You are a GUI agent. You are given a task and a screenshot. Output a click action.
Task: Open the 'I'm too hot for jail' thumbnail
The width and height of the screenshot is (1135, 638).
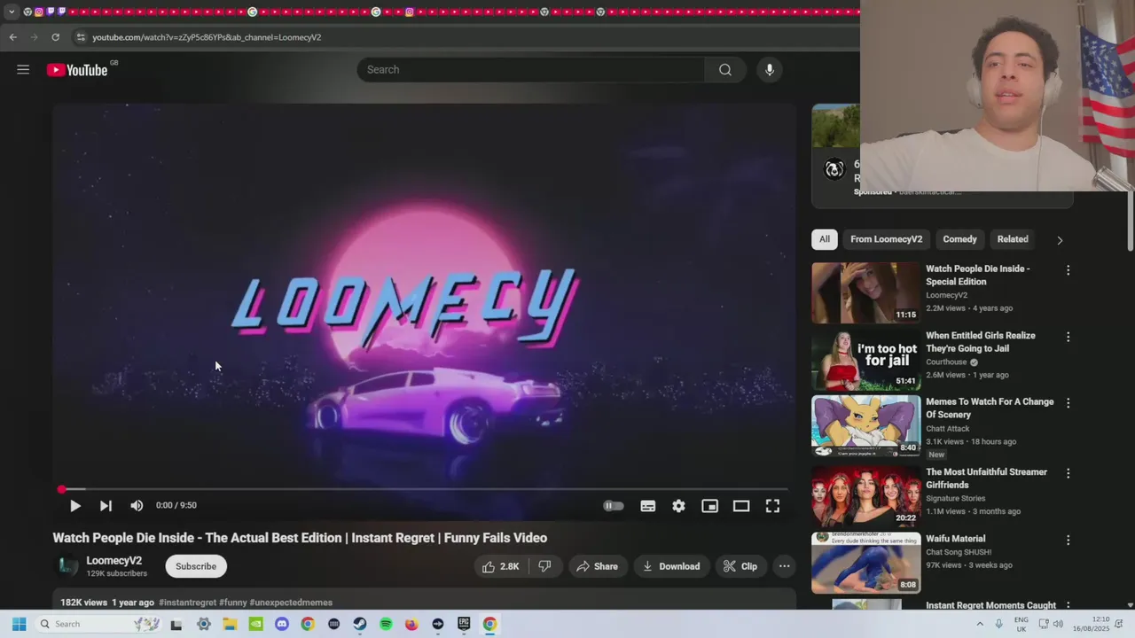pyautogui.click(x=866, y=360)
